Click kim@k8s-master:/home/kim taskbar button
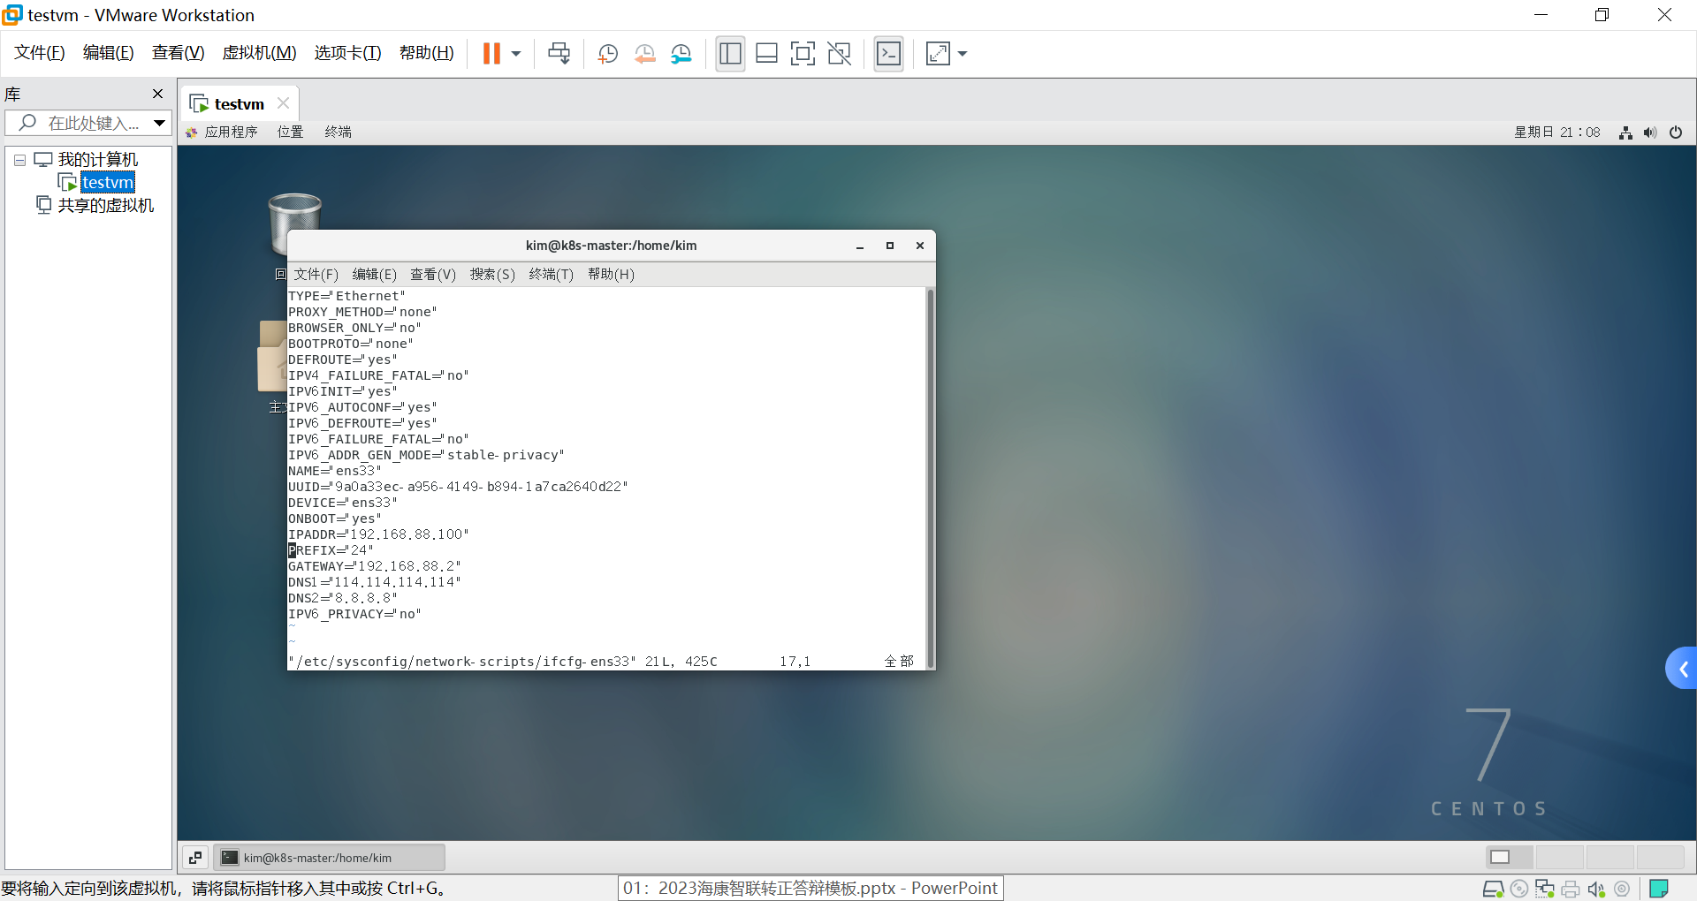Viewport: 1697px width, 901px height. (x=329, y=857)
